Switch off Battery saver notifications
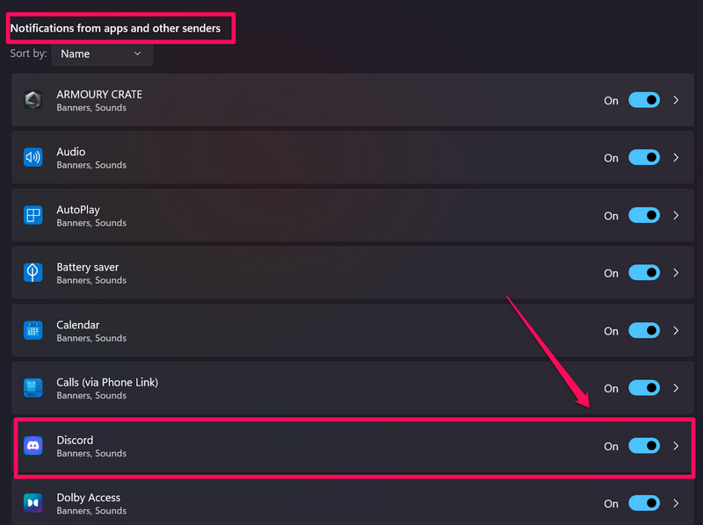 click(644, 273)
